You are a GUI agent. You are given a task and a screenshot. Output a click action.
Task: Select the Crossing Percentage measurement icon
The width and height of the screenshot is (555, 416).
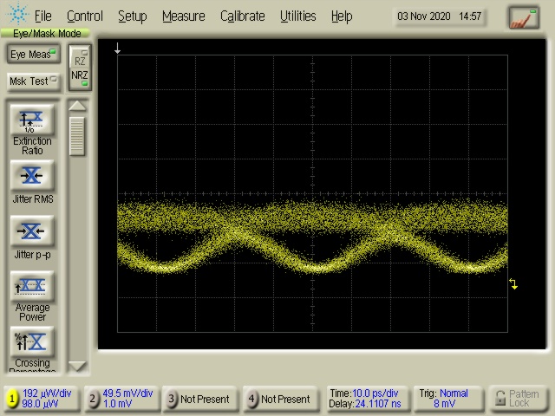(x=32, y=341)
